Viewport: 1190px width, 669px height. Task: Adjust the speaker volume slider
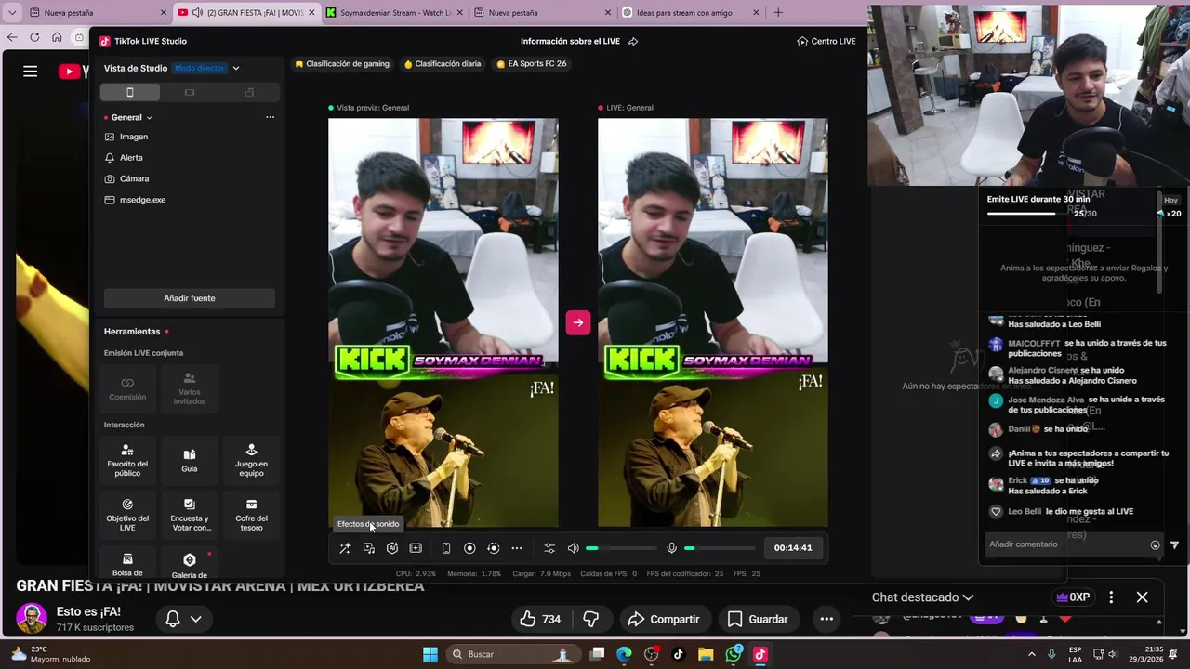(621, 548)
